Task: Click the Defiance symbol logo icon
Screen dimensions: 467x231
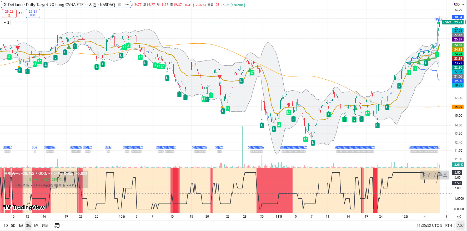Action: 5,5
